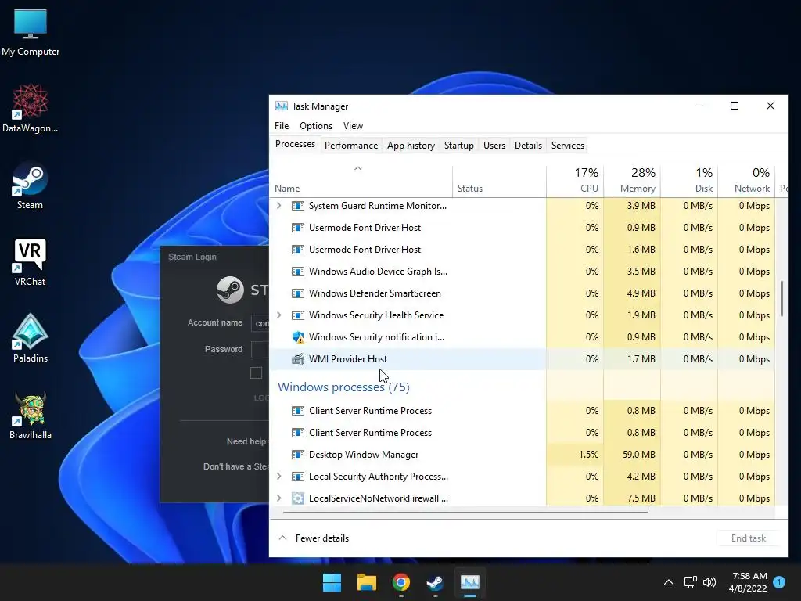Open the Windows Start menu
The height and width of the screenshot is (601, 801).
pos(332,582)
